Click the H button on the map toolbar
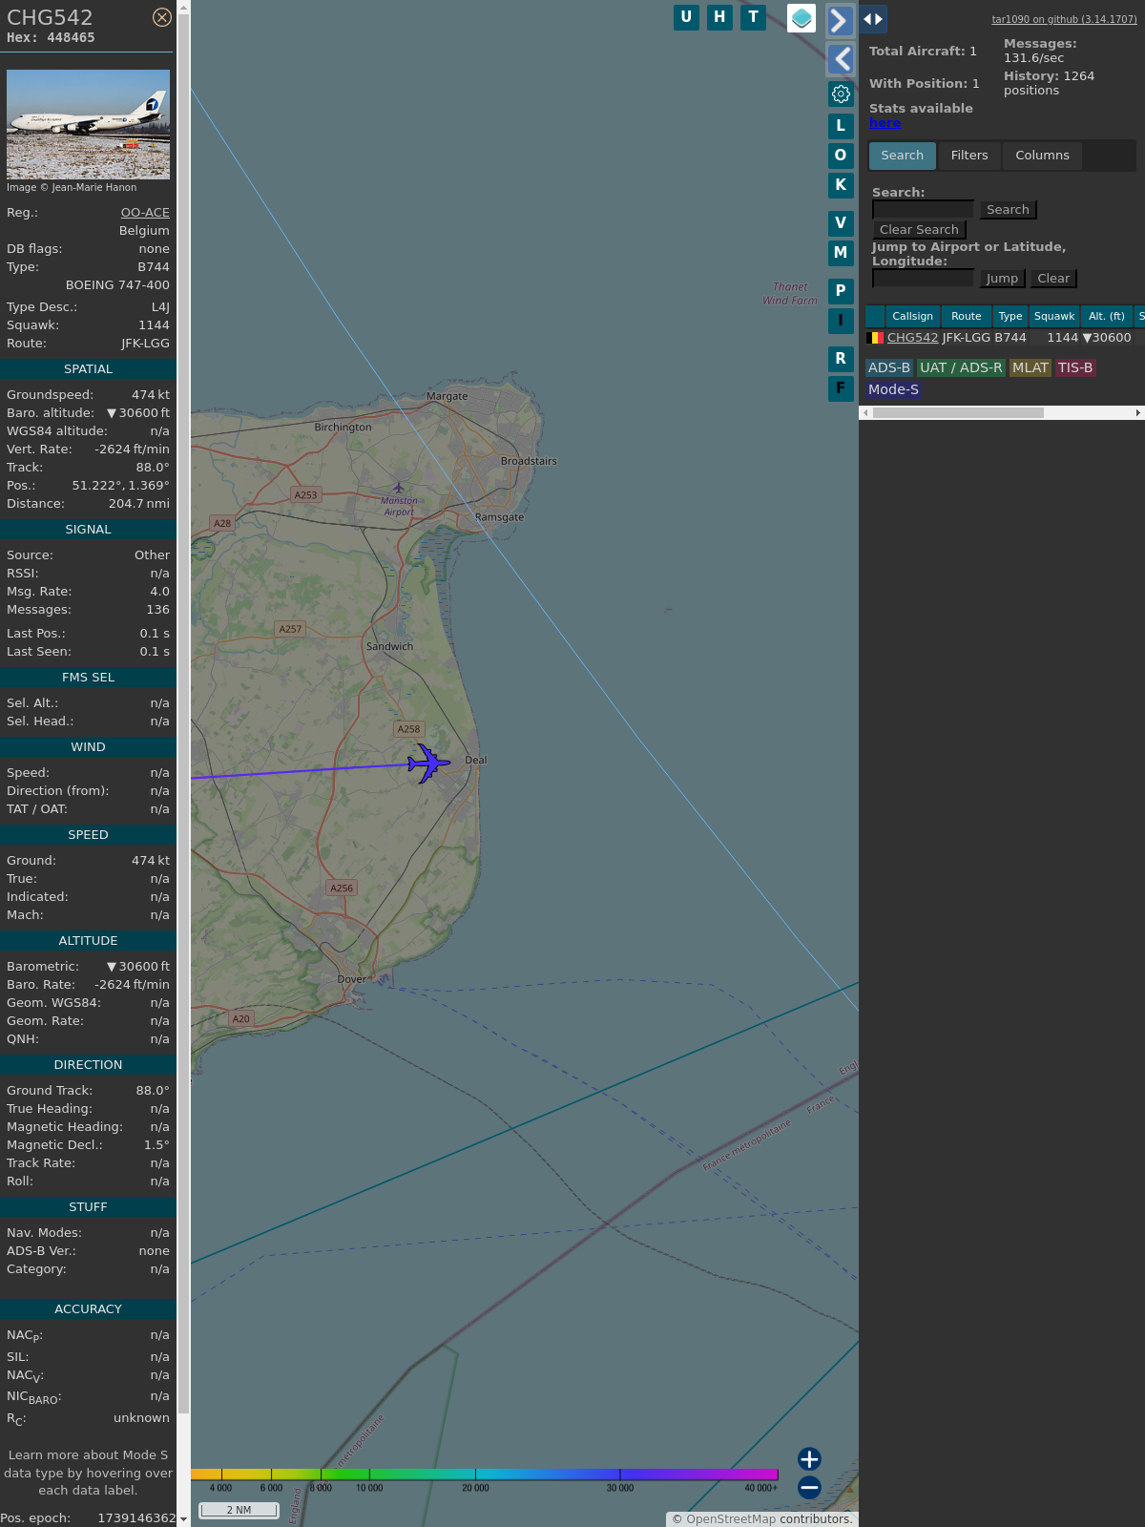Screen dimensions: 1145x1527 [719, 17]
